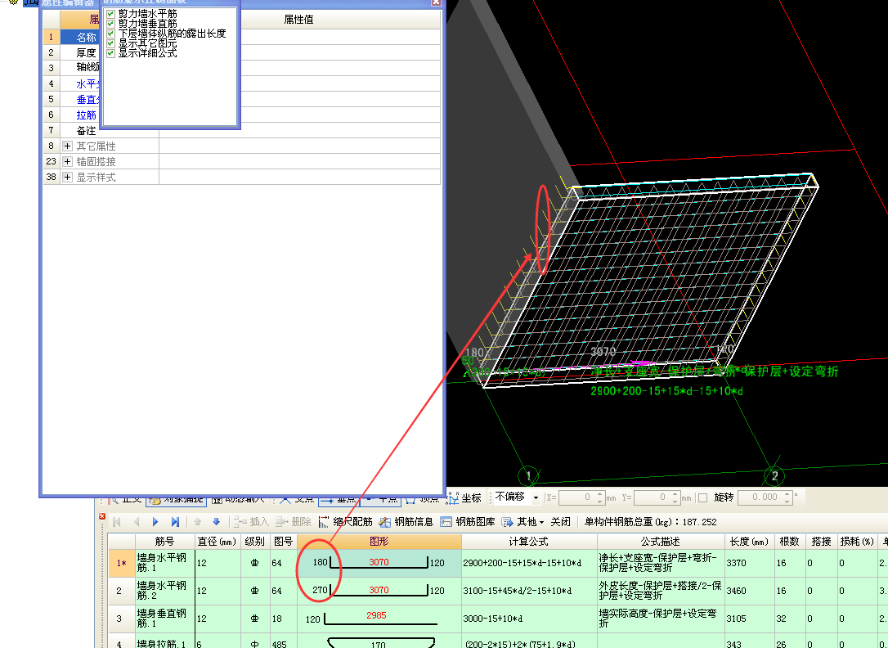Click the formula 3000-15+10*d cell
Viewport: 888px width, 648px height.
529,619
